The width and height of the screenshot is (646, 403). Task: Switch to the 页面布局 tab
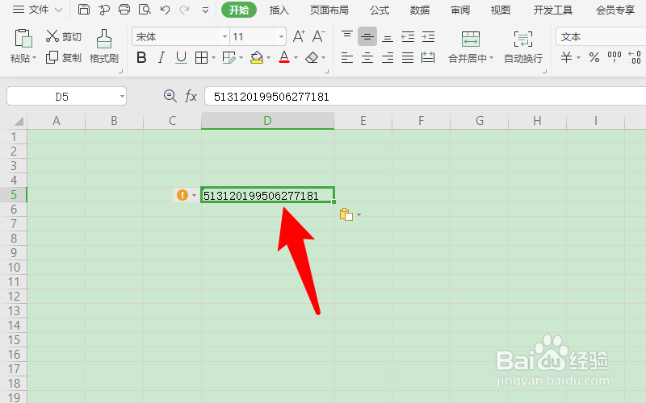point(329,10)
